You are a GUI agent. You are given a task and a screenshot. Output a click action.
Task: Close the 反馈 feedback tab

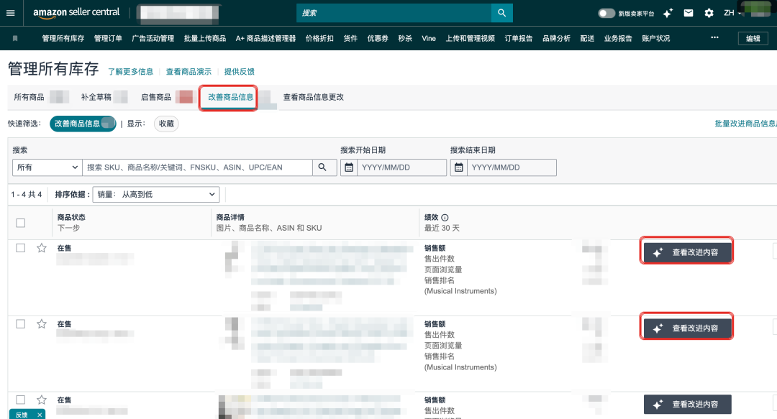click(40, 415)
